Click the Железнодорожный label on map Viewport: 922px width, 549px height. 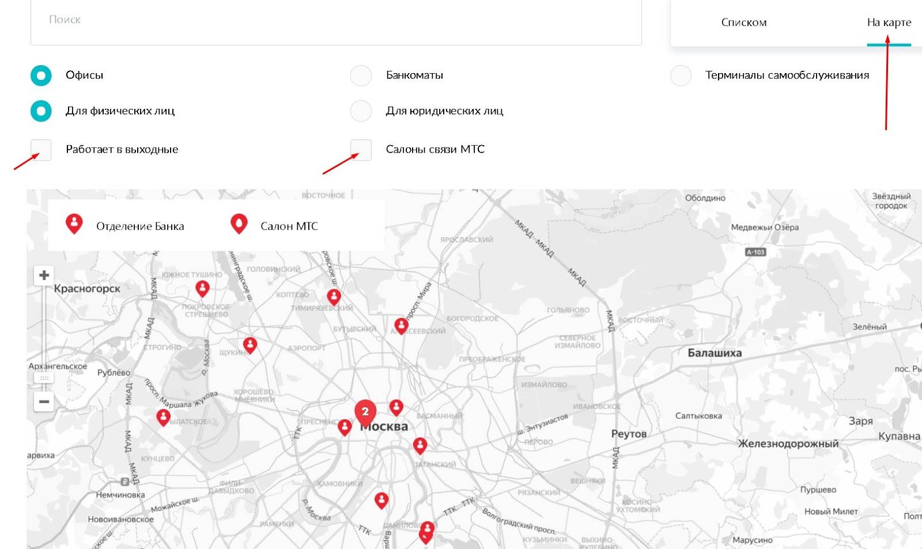(788, 444)
